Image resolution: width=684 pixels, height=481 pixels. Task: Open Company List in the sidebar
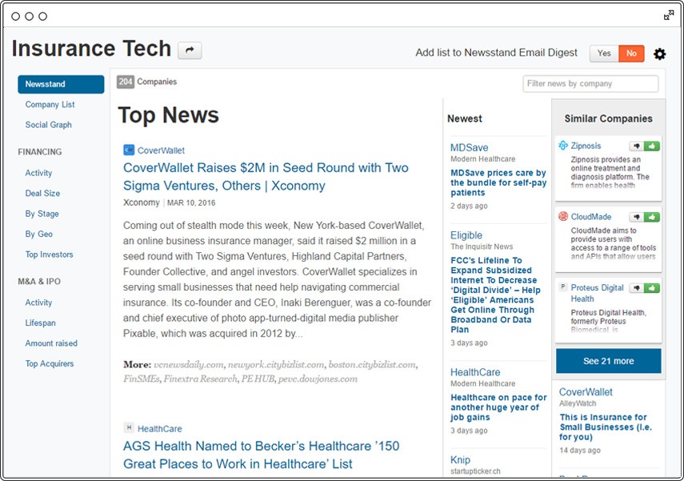(x=50, y=104)
